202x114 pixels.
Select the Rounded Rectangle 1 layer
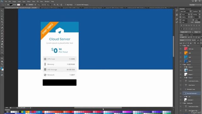pyautogui.click(x=192, y=93)
